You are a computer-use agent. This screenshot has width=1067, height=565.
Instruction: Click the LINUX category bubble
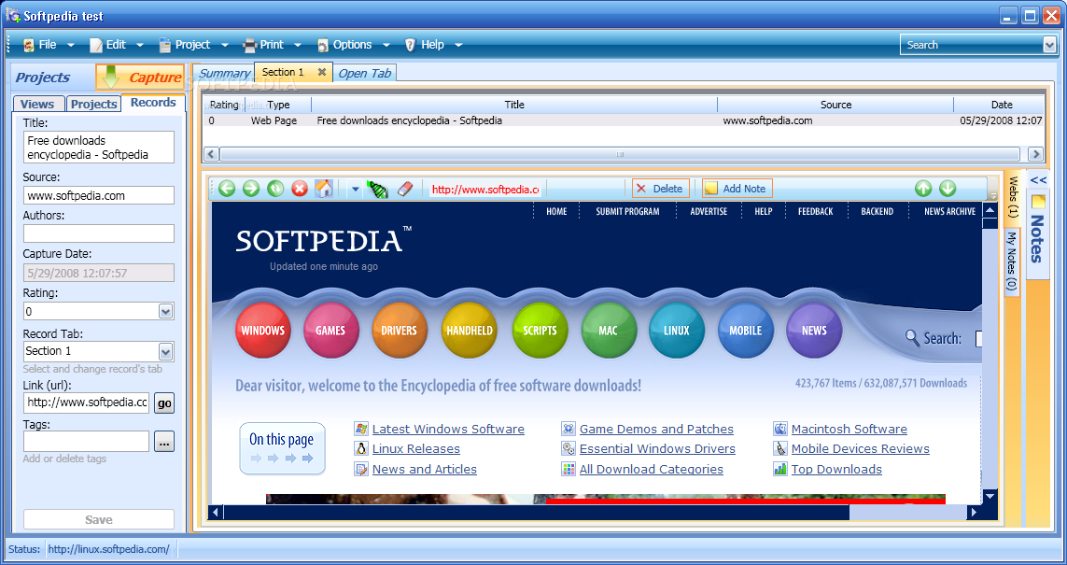(677, 331)
